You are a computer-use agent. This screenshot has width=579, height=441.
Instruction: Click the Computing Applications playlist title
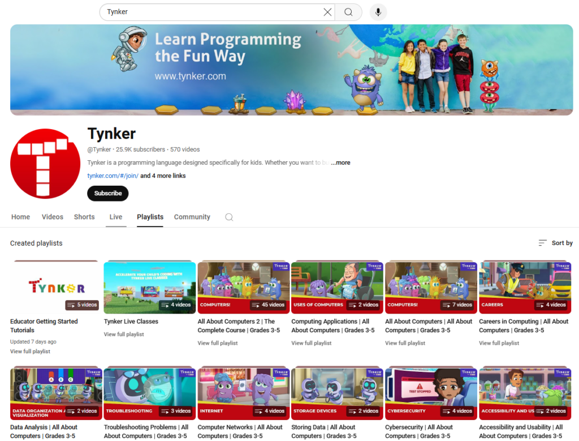pos(333,326)
